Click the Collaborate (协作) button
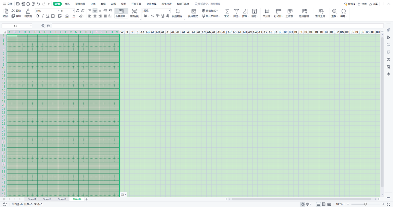The image size is (393, 207). tap(362, 4)
